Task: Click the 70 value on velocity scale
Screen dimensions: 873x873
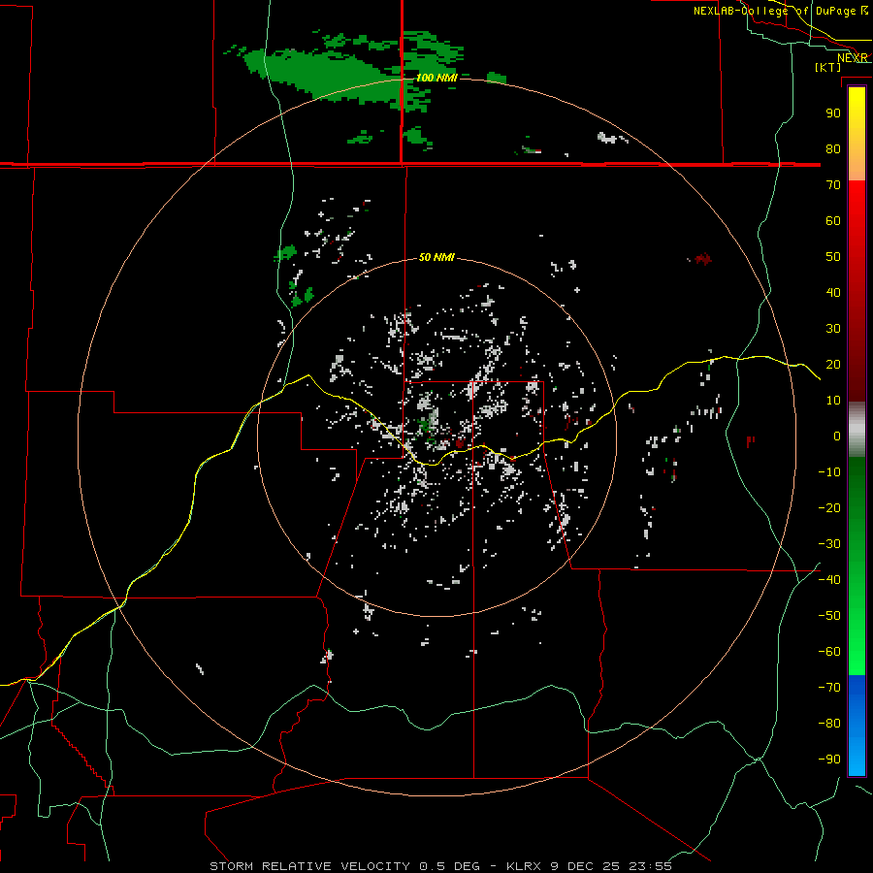Action: (833, 185)
